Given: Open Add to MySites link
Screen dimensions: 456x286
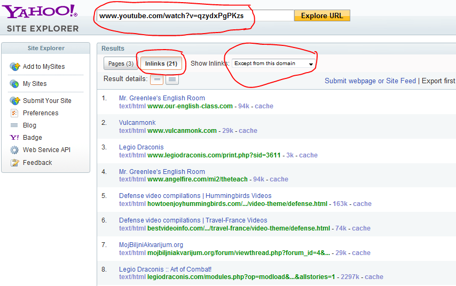Looking at the screenshot, I should pyautogui.click(x=44, y=67).
